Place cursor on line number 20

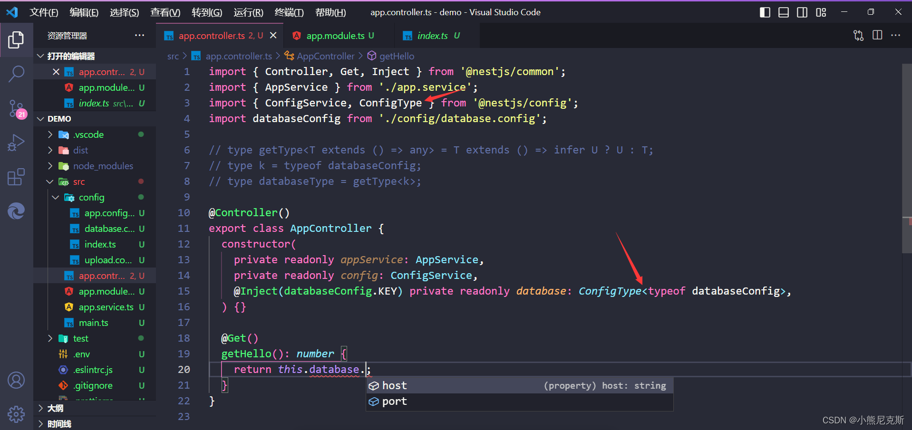click(184, 369)
